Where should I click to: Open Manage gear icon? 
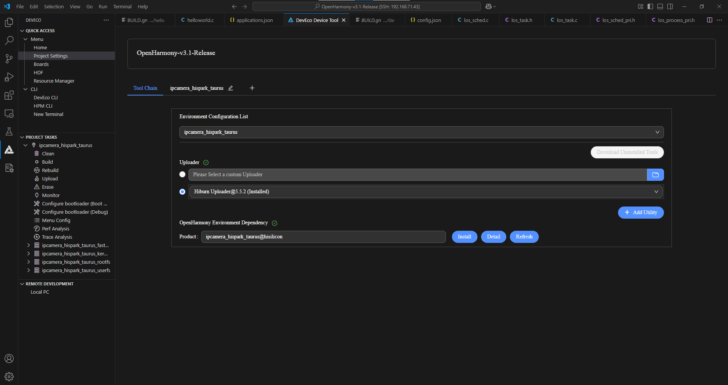pos(9,377)
